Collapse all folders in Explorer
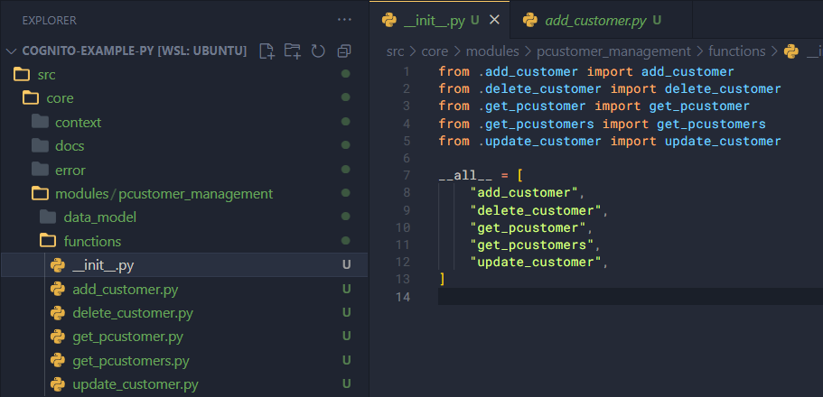The height and width of the screenshot is (397, 823). tap(343, 51)
